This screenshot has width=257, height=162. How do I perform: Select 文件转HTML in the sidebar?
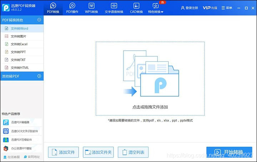point(22,68)
